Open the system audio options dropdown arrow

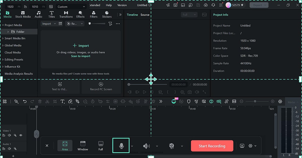[157, 146]
